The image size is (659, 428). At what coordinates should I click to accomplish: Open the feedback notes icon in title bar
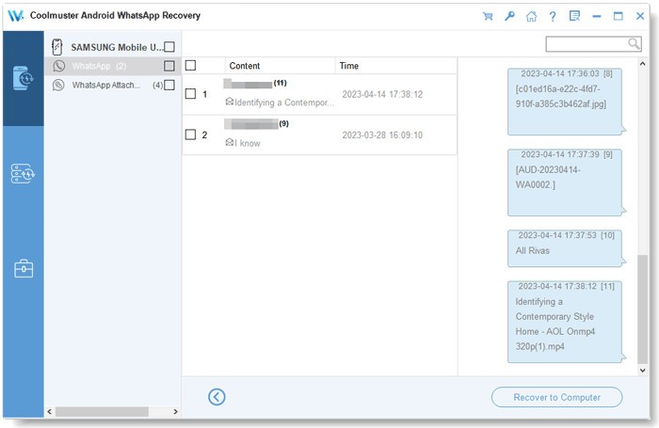click(574, 16)
